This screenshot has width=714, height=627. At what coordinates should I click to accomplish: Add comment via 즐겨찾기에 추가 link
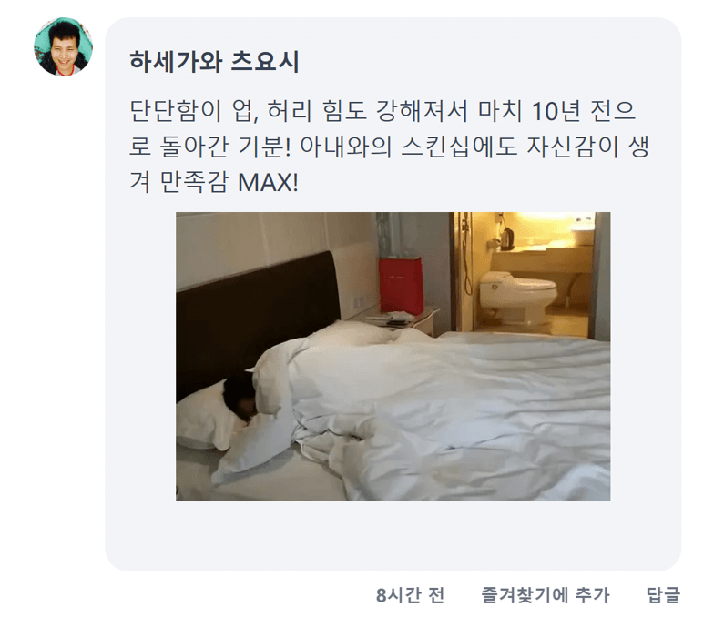545,595
